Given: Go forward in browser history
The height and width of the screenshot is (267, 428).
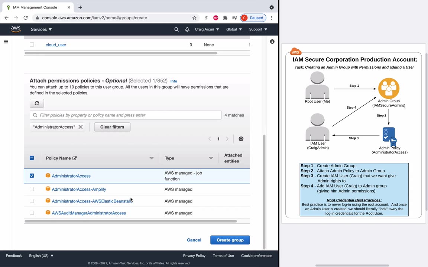Looking at the screenshot, I should 16,18.
